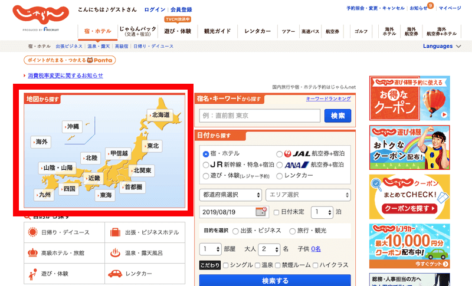Open the エリア選択 dropdown
472x286 pixels.
point(308,195)
